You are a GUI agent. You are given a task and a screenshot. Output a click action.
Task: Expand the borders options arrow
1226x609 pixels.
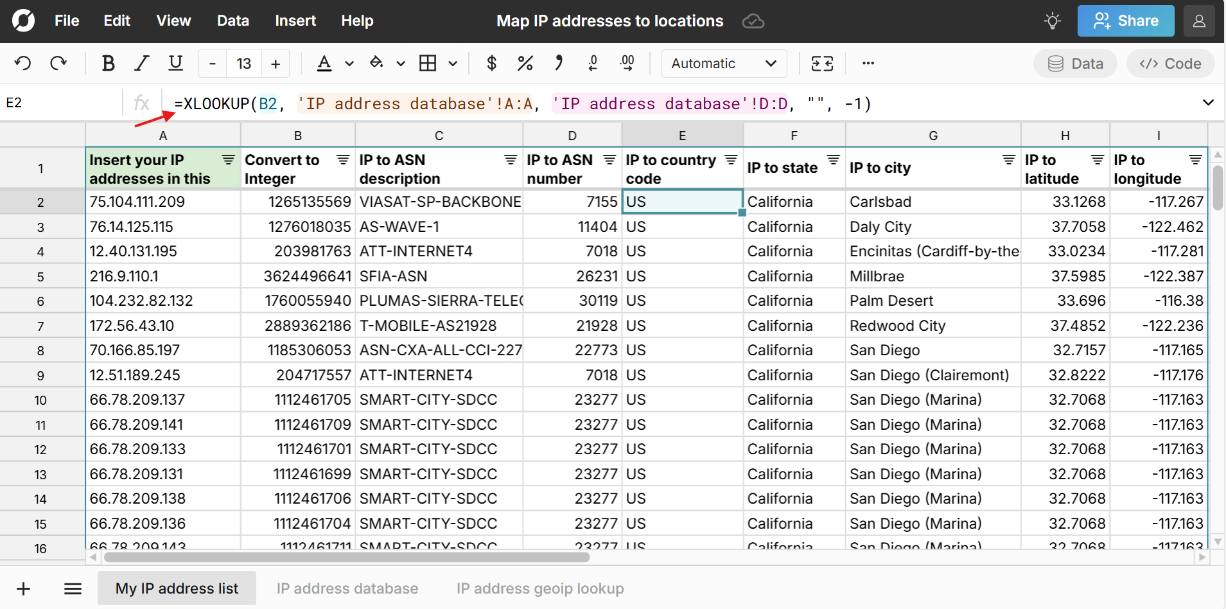pyautogui.click(x=453, y=63)
